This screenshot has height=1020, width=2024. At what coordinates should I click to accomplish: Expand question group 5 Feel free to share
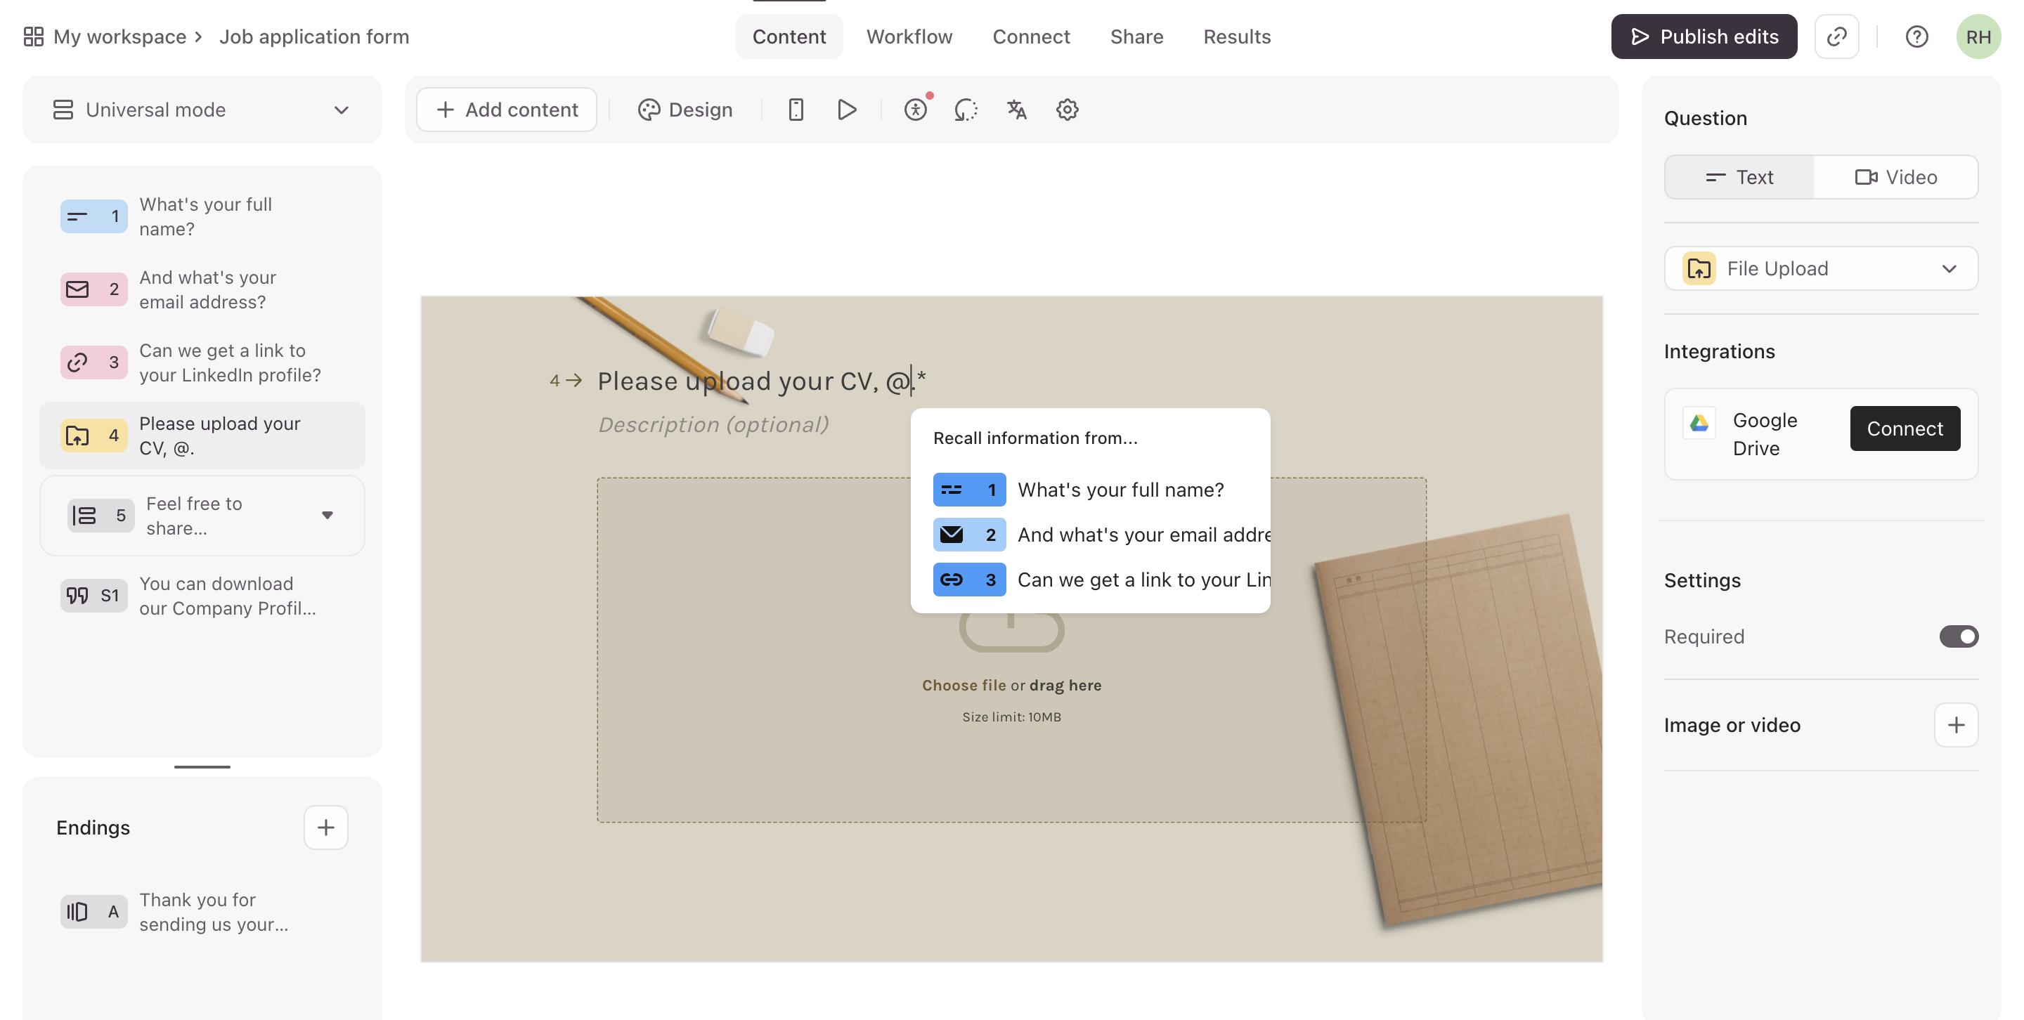click(327, 515)
